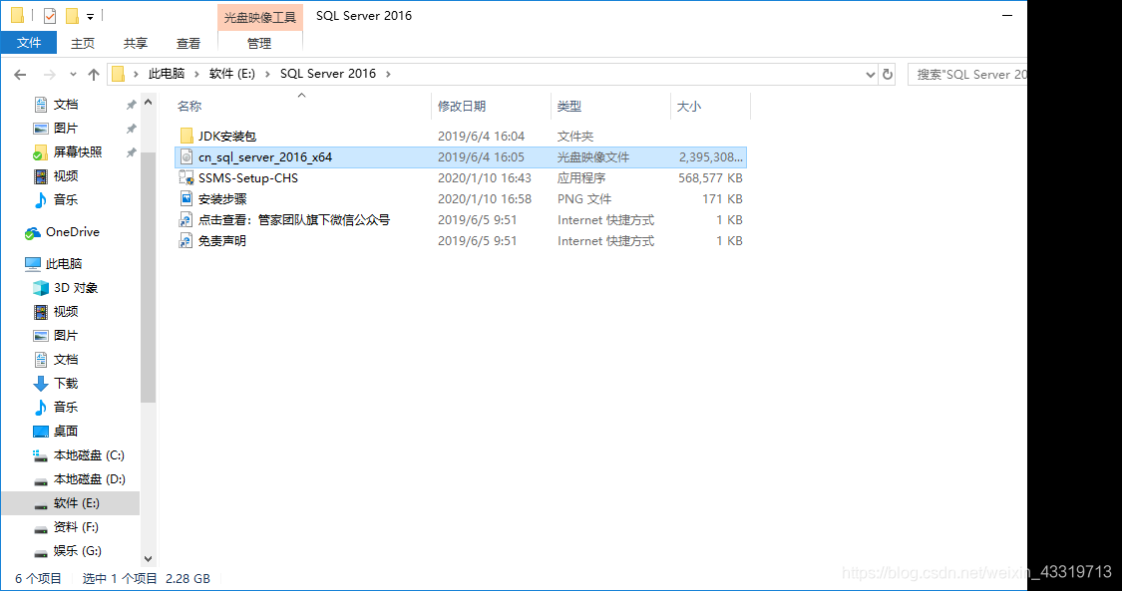Click the navigation pane scrollbar thumb
The image size is (1122, 591).
[x=149, y=277]
